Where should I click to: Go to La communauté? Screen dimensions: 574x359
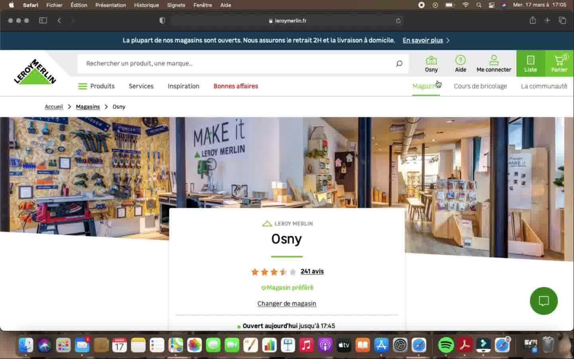pyautogui.click(x=544, y=86)
